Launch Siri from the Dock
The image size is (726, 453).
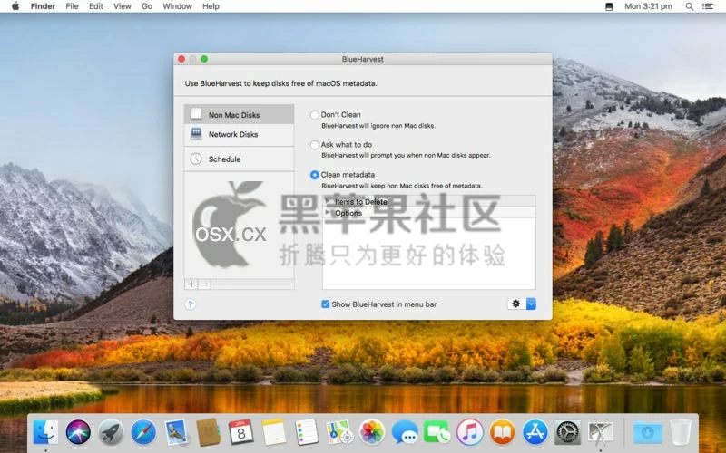pyautogui.click(x=78, y=432)
